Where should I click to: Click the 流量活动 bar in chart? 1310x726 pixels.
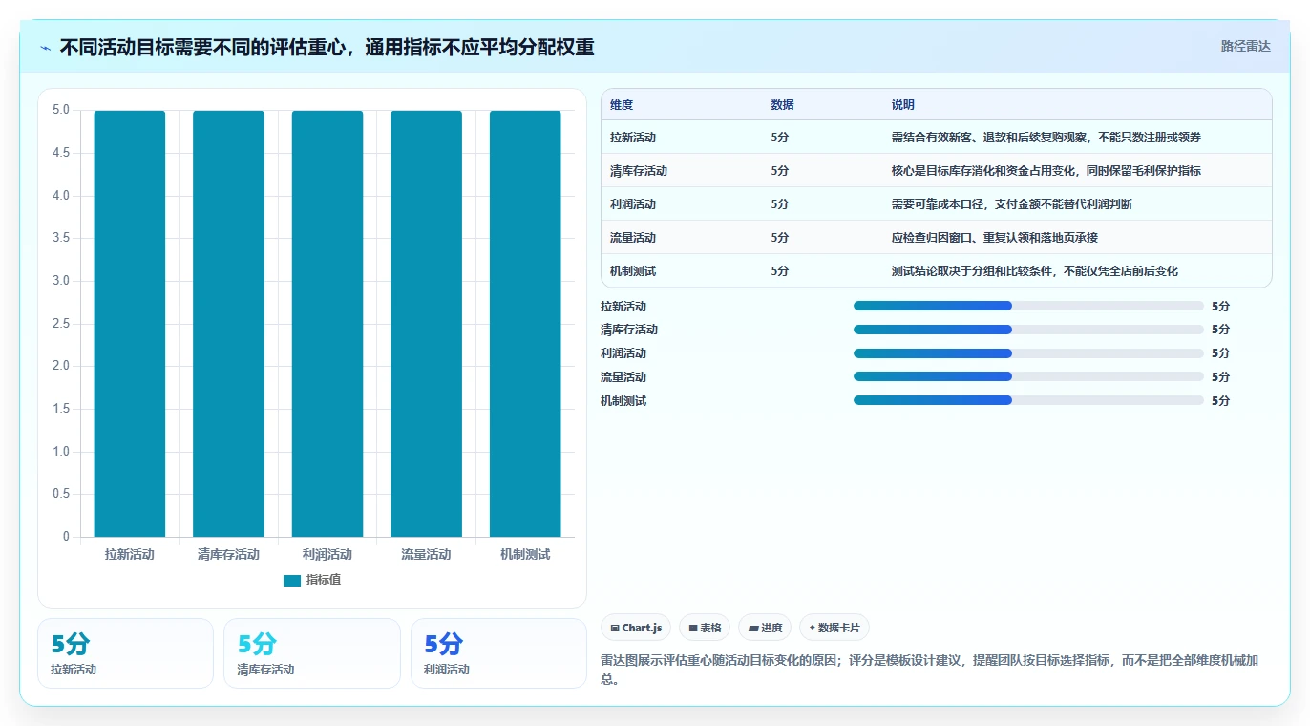tap(426, 324)
